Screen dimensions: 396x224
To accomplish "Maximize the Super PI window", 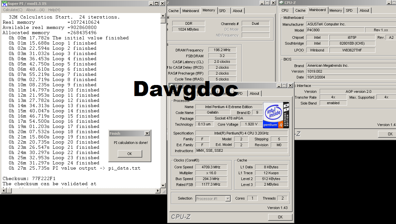I will pos(156,4).
